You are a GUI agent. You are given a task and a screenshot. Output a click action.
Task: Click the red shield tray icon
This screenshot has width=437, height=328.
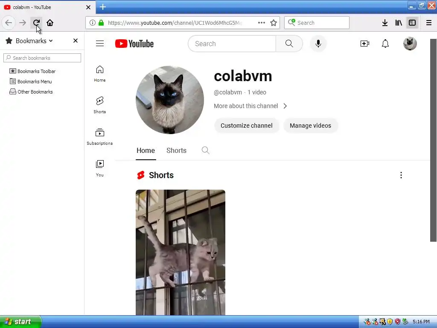point(397,322)
